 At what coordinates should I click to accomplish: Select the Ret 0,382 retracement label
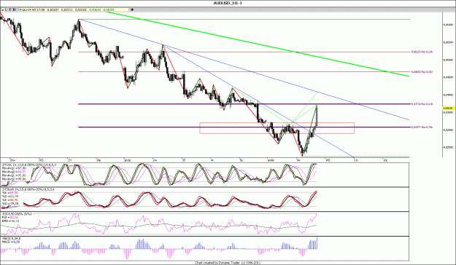[422, 71]
